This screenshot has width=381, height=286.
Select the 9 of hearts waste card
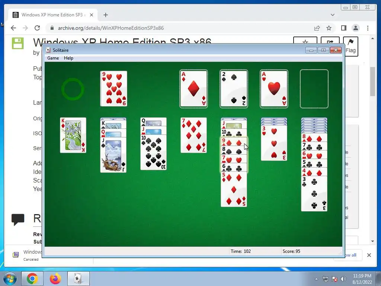[x=114, y=89]
